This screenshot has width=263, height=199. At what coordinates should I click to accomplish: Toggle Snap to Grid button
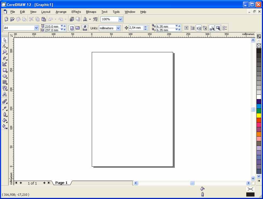click(187, 28)
